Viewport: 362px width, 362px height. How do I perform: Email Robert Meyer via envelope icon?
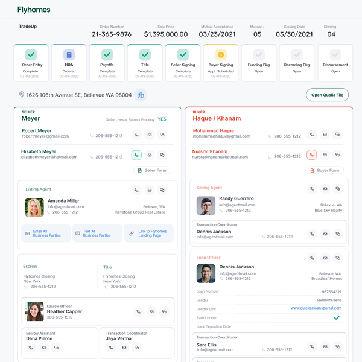(150, 135)
